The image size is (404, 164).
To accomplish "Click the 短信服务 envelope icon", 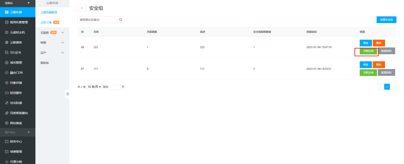I will coord(7,93).
